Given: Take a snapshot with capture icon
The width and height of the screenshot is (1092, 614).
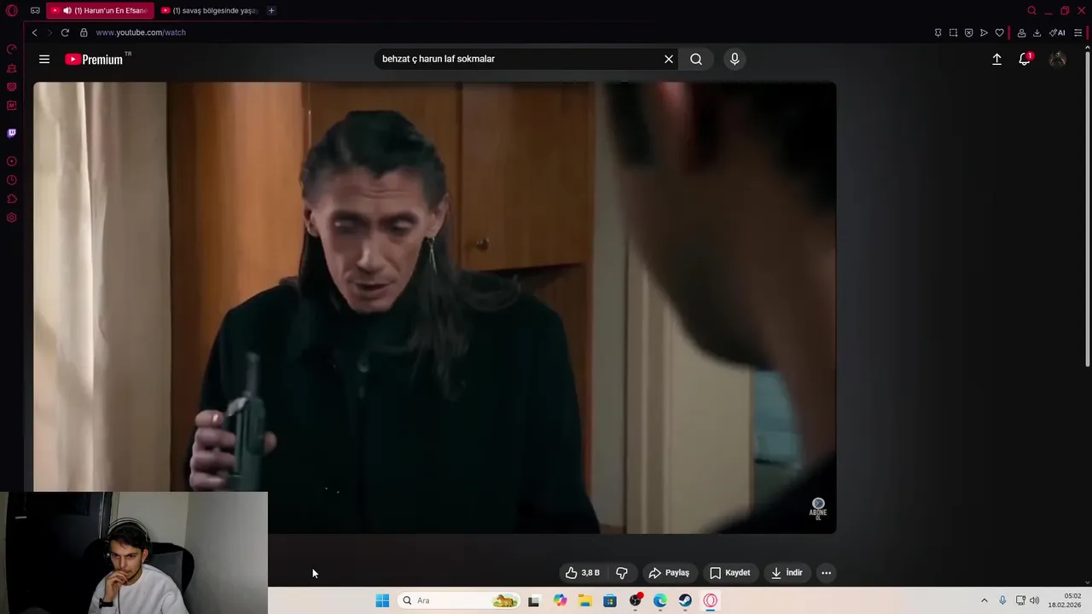Looking at the screenshot, I should pyautogui.click(x=953, y=32).
